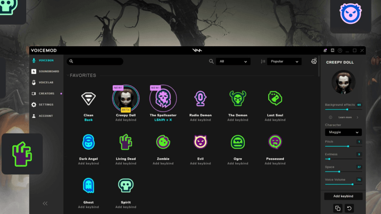Click the copy voice settings icon
This screenshot has width=381, height=214.
[x=338, y=208]
